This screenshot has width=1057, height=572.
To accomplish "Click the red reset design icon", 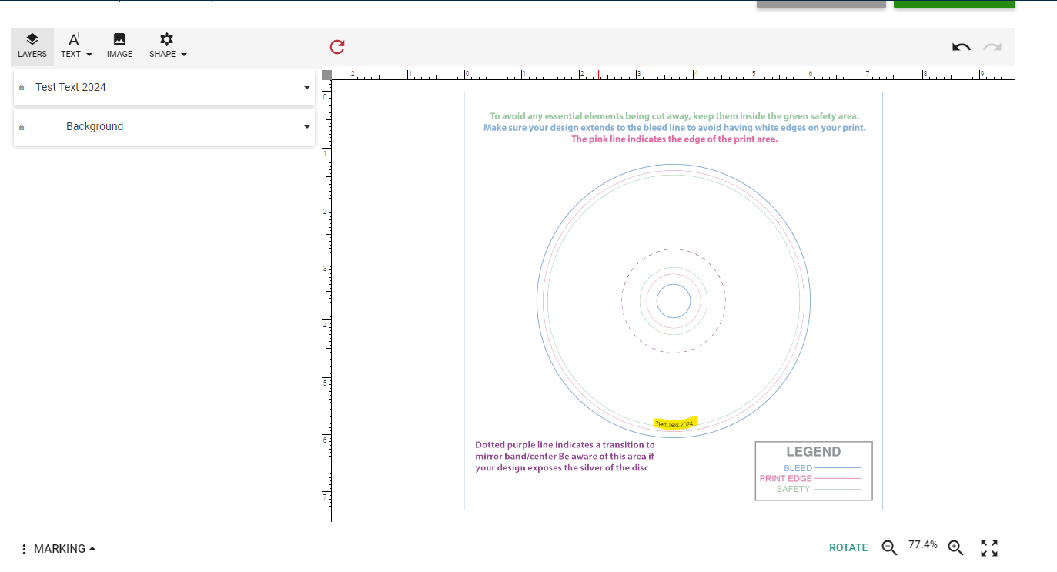I will 337,47.
